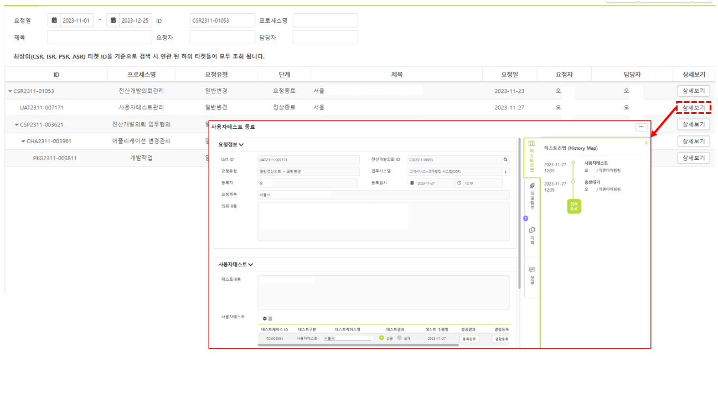Open the three-dots more options menu
Screen dimensions: 718x394
[641, 127]
